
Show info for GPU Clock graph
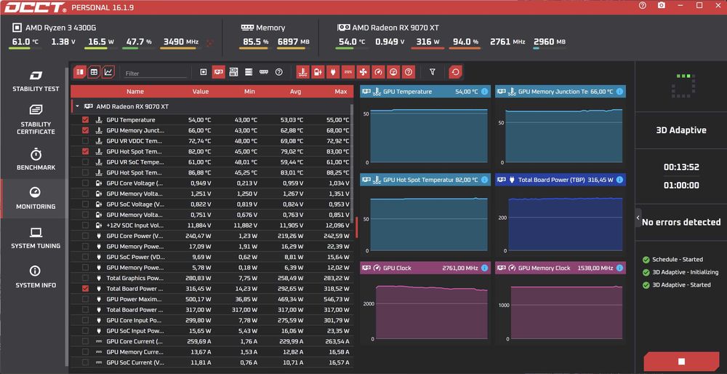[x=484, y=268]
